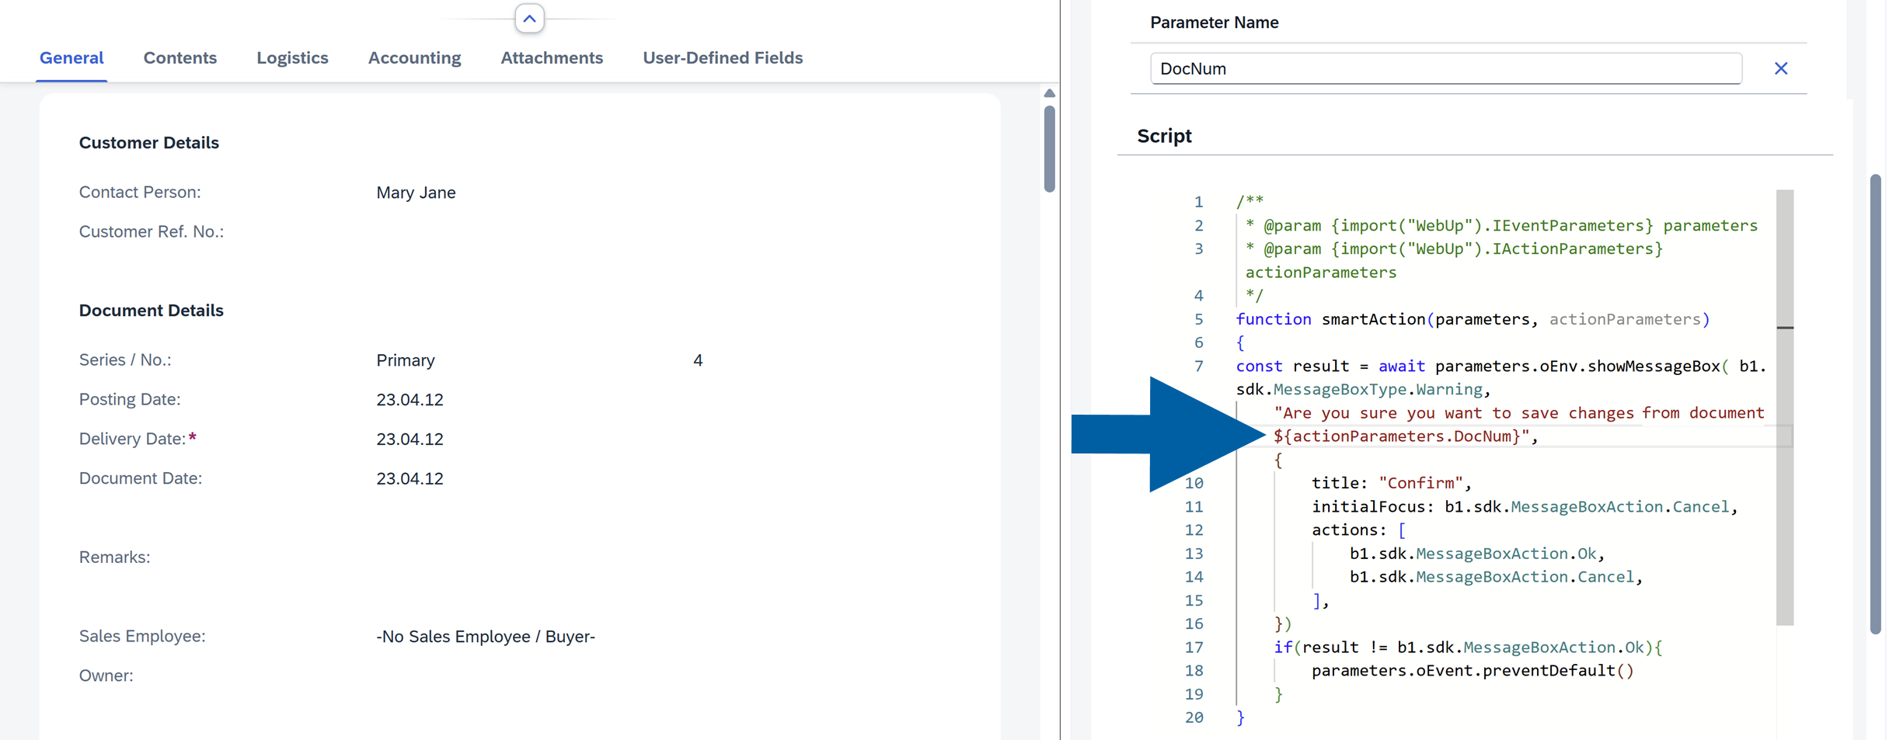Focus the Parameter Name DocNum input
1896x740 pixels.
point(1445,68)
